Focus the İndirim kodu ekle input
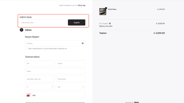Screen dimensions: 184x103 (43, 22)
